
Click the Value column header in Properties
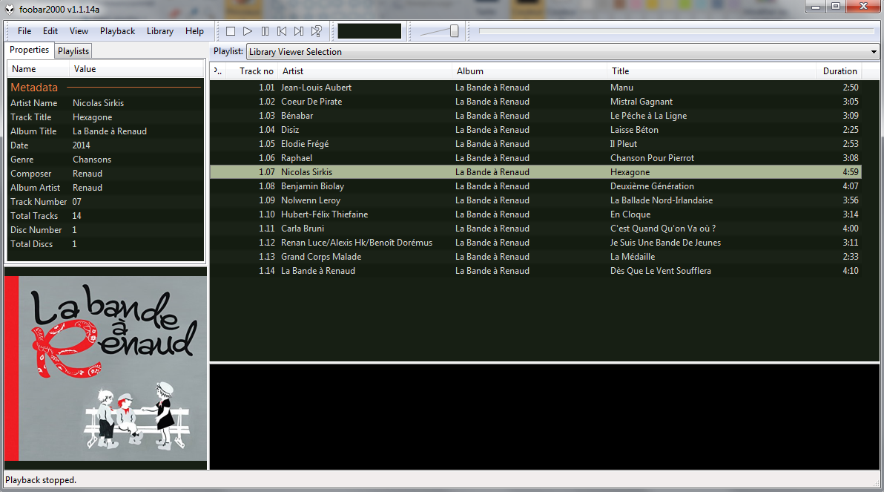[136, 69]
